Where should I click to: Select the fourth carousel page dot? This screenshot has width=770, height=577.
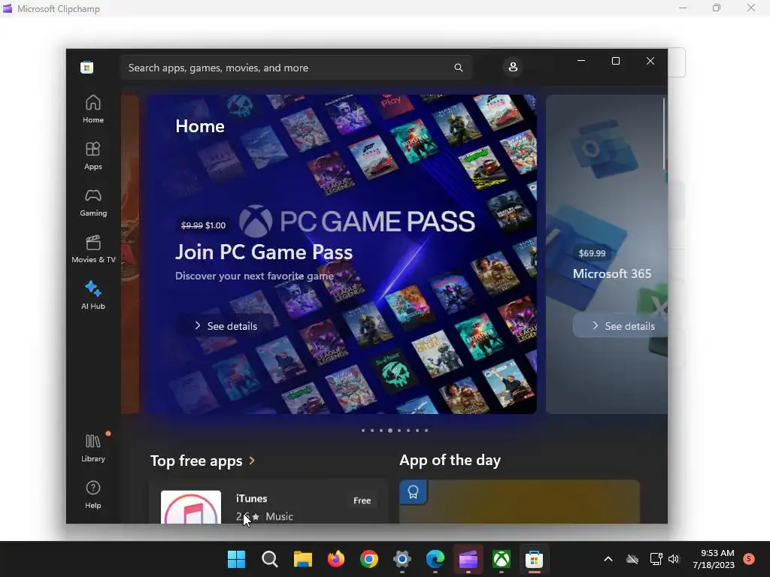click(x=390, y=430)
